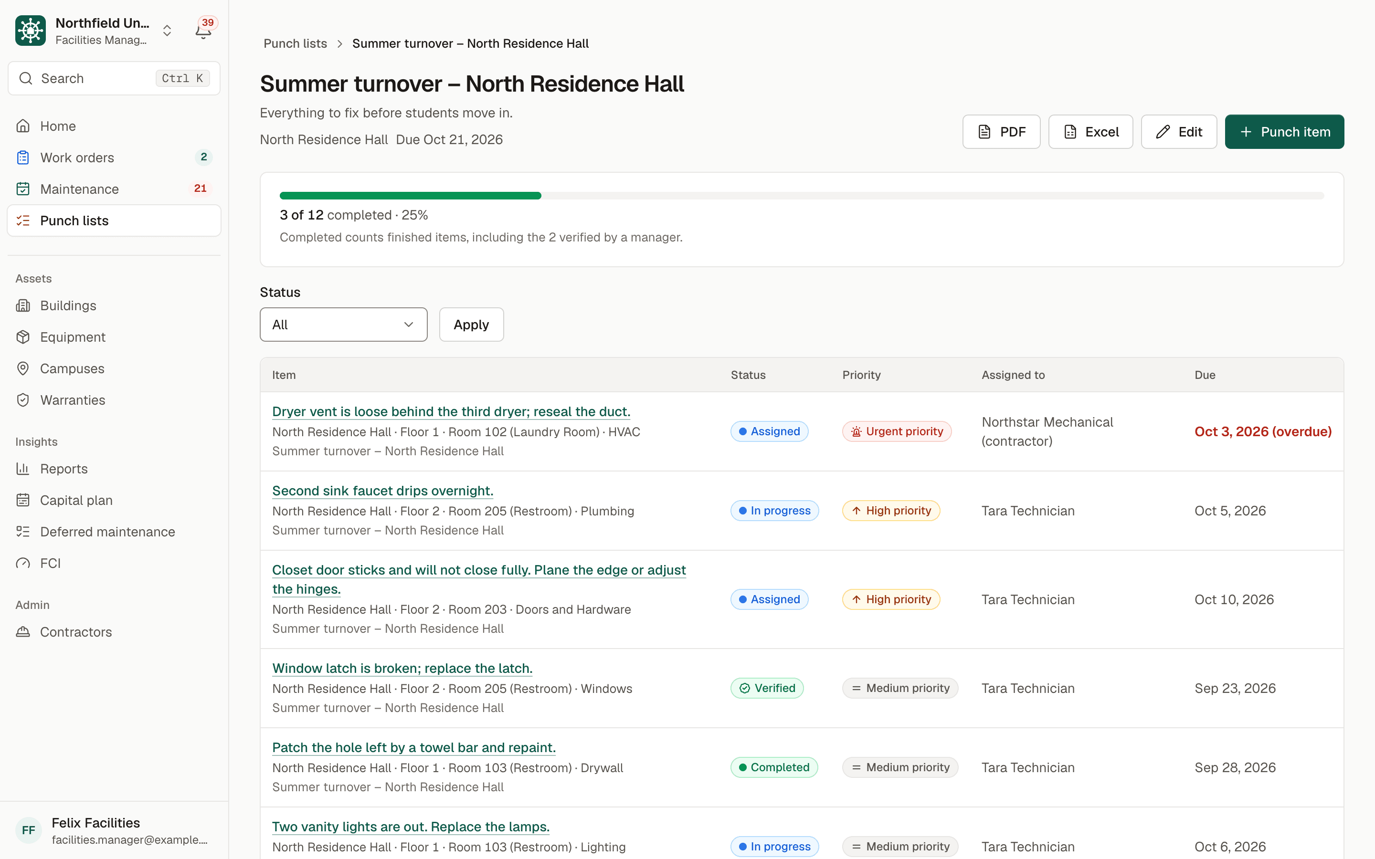Open the sink faucet drips item

coord(382,490)
